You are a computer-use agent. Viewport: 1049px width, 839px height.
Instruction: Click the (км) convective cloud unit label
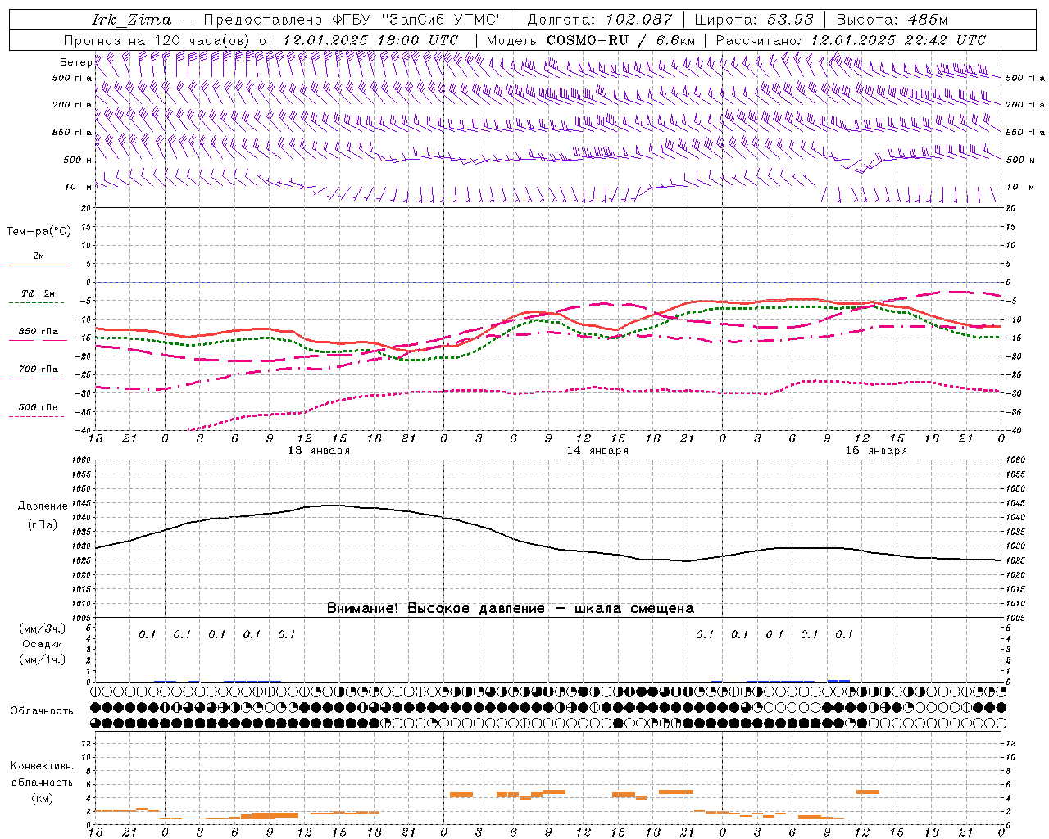(x=42, y=798)
